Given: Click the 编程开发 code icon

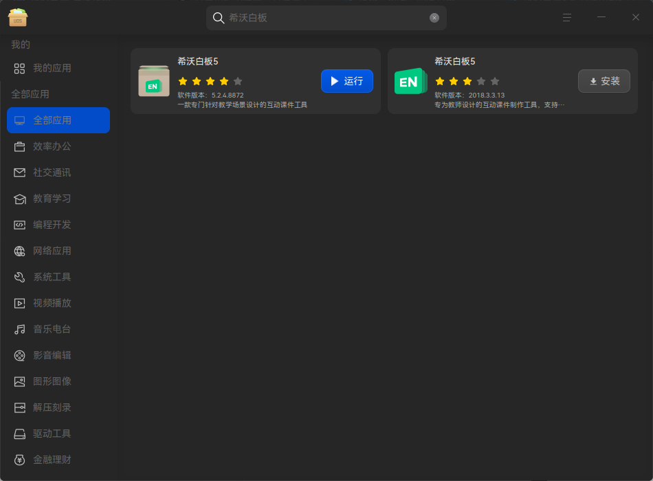Looking at the screenshot, I should [x=19, y=225].
